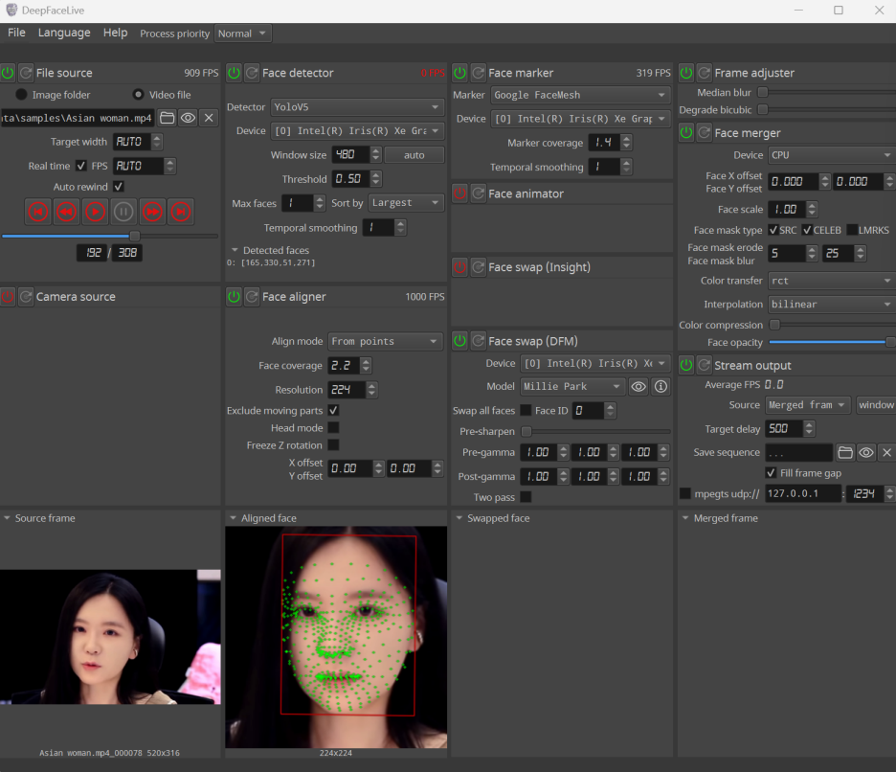The width and height of the screenshot is (896, 772).
Task: Reveal video file path eye icon
Action: (188, 118)
